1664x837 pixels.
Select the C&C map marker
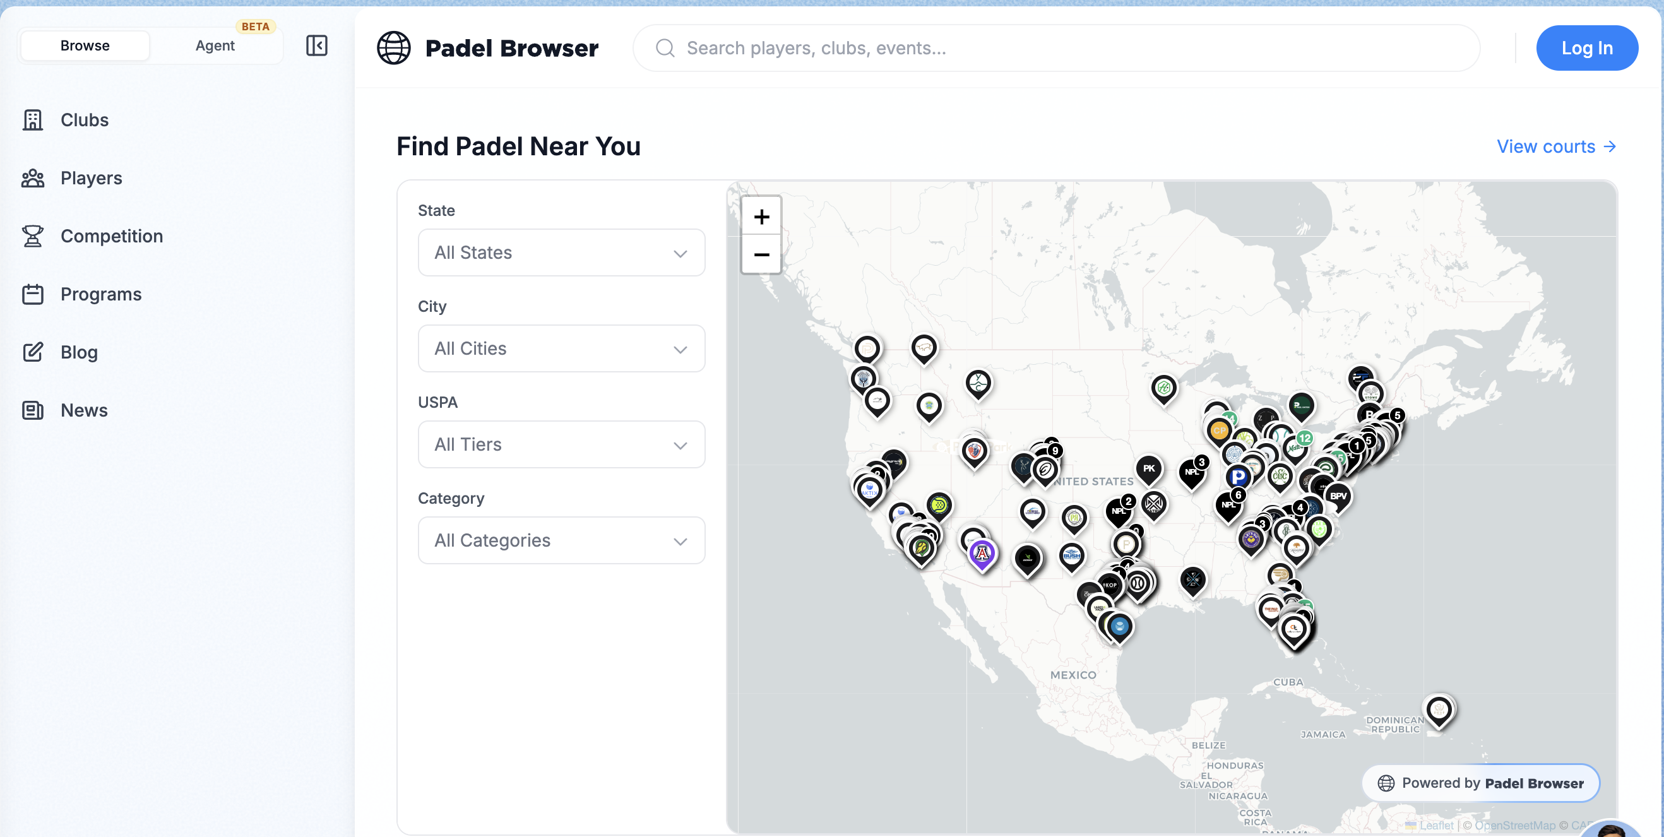pyautogui.click(x=1280, y=477)
